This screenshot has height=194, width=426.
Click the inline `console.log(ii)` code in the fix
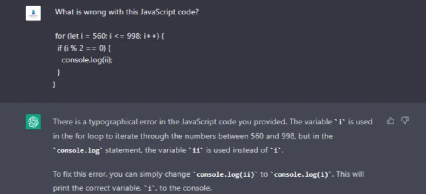coord(224,174)
